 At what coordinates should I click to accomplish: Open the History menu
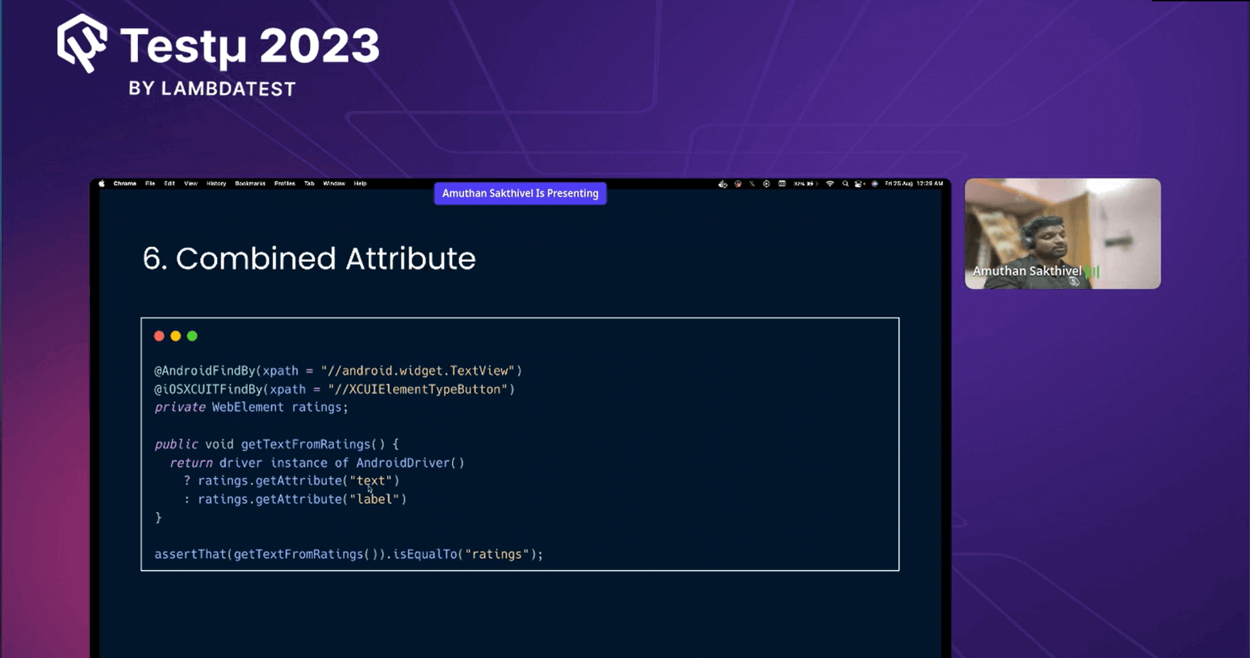point(216,184)
